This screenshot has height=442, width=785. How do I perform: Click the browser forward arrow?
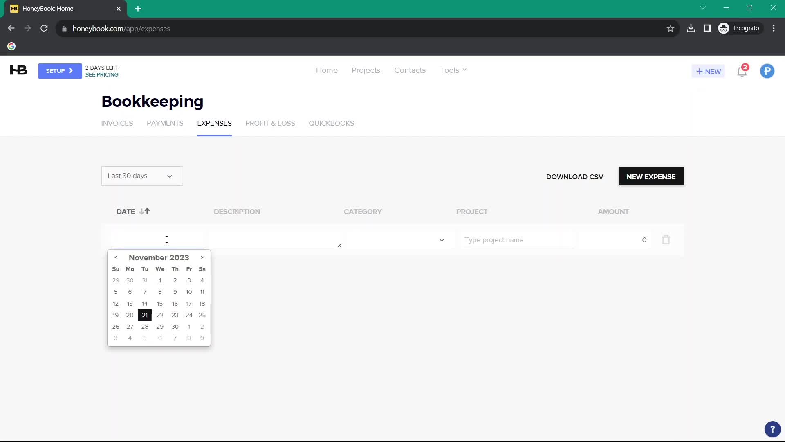coord(27,28)
